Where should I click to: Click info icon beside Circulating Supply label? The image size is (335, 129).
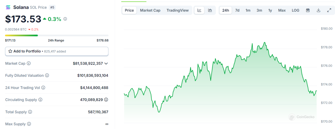point(40,100)
